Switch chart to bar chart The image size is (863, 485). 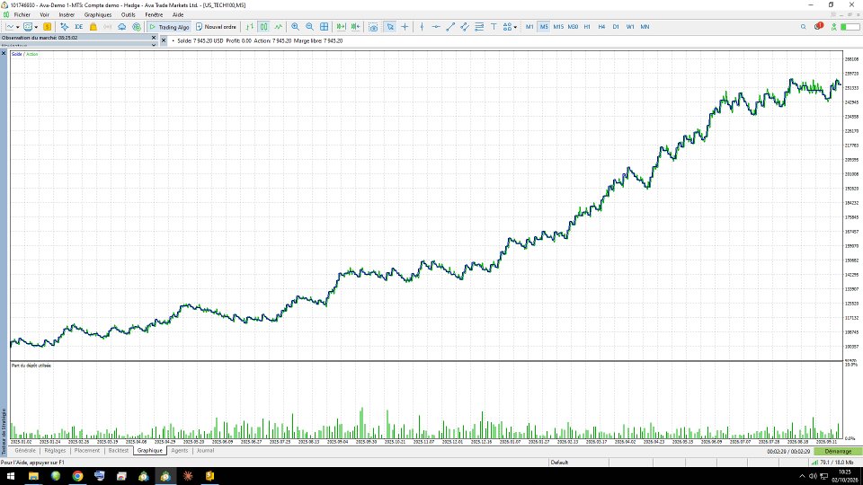click(x=249, y=26)
